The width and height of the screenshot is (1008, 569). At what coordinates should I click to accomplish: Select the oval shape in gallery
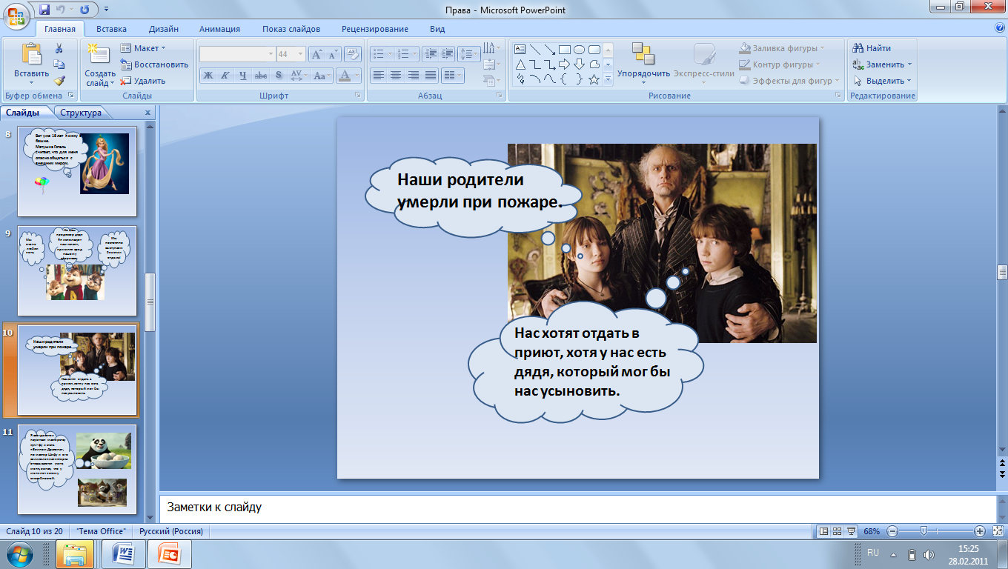click(580, 49)
